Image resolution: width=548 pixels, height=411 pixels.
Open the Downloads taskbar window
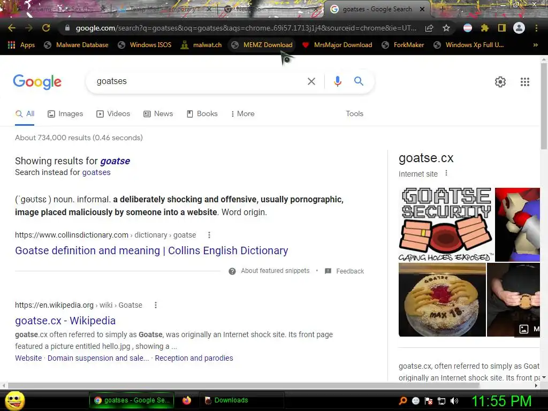[241, 400]
